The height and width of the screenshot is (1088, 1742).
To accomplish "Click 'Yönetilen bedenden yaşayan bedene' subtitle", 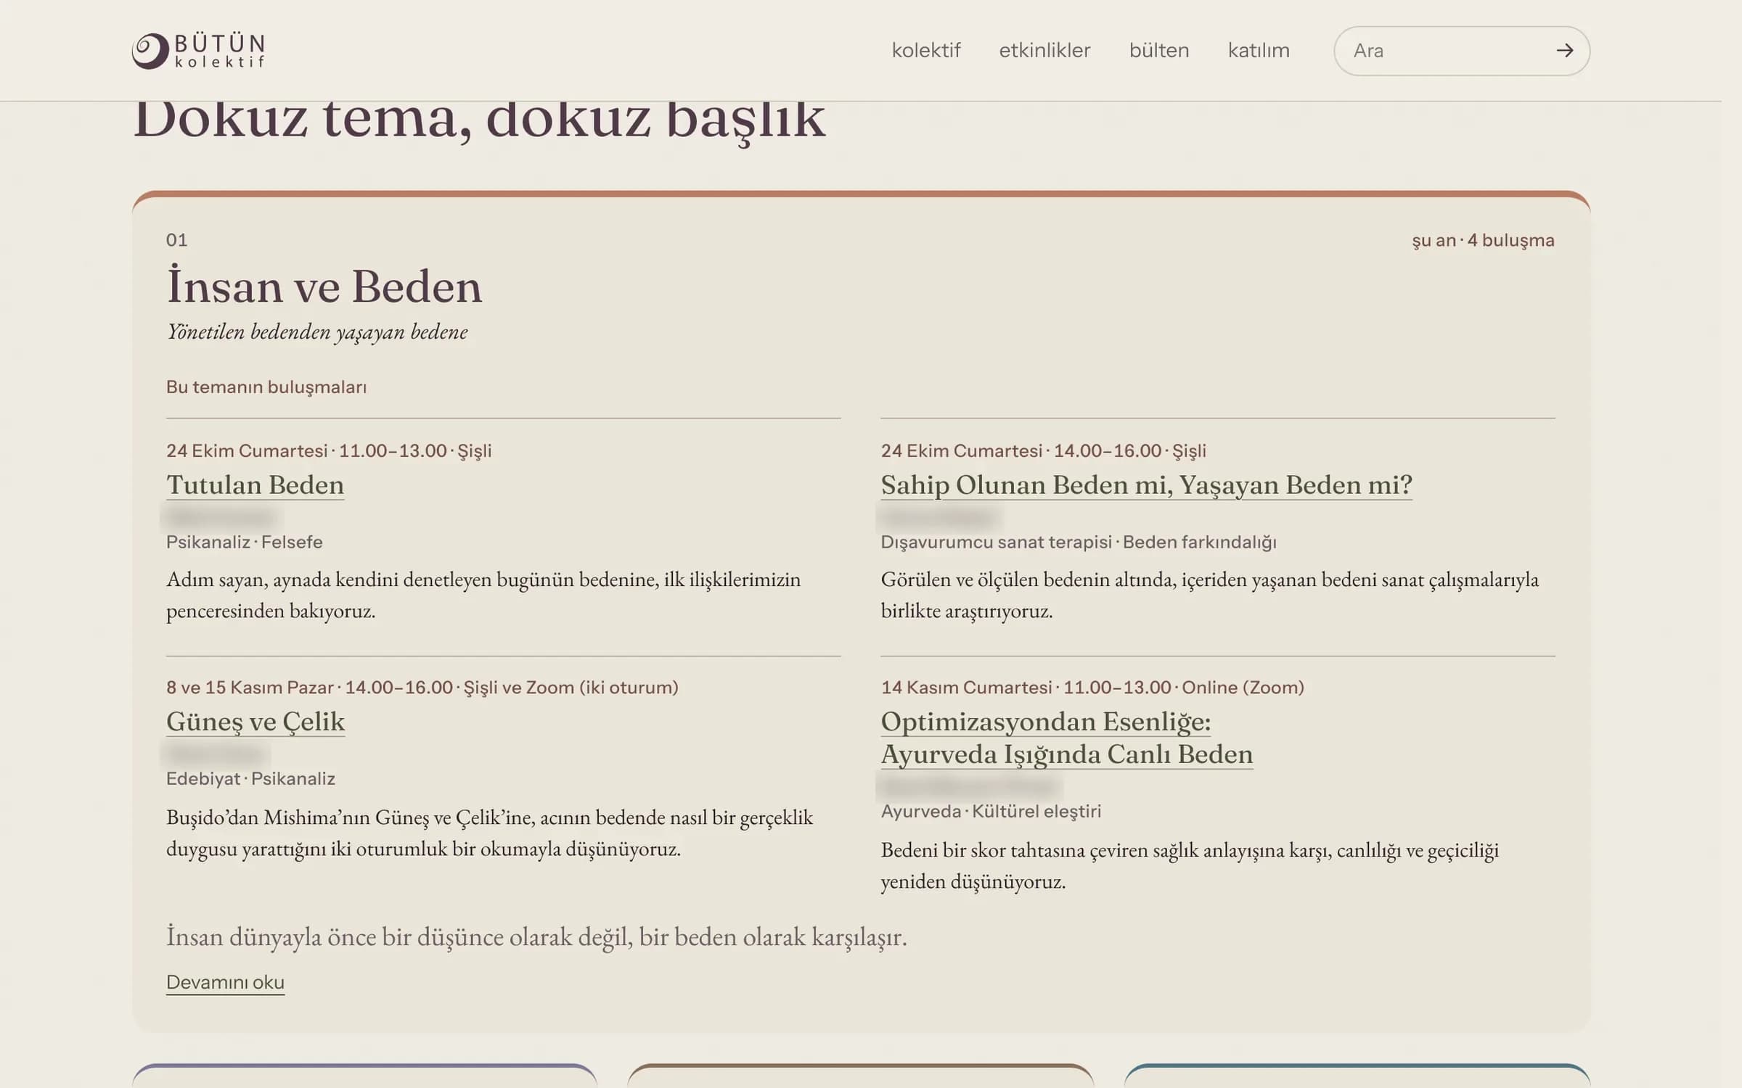I will pyautogui.click(x=317, y=331).
